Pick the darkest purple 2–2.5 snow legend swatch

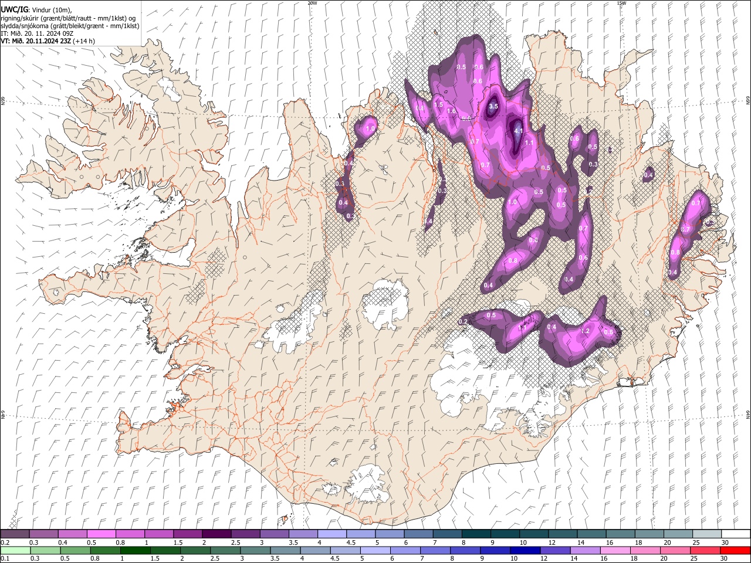[216, 534]
